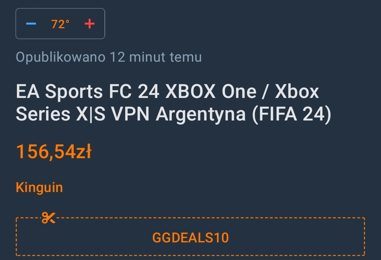Click the word VPN in the title
Screen dimensions: 381x260
point(130,114)
